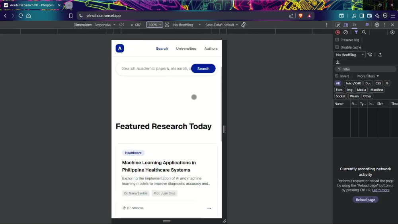Show more DevTools panels with double chevron
The height and width of the screenshot is (224, 398).
coord(354,25)
